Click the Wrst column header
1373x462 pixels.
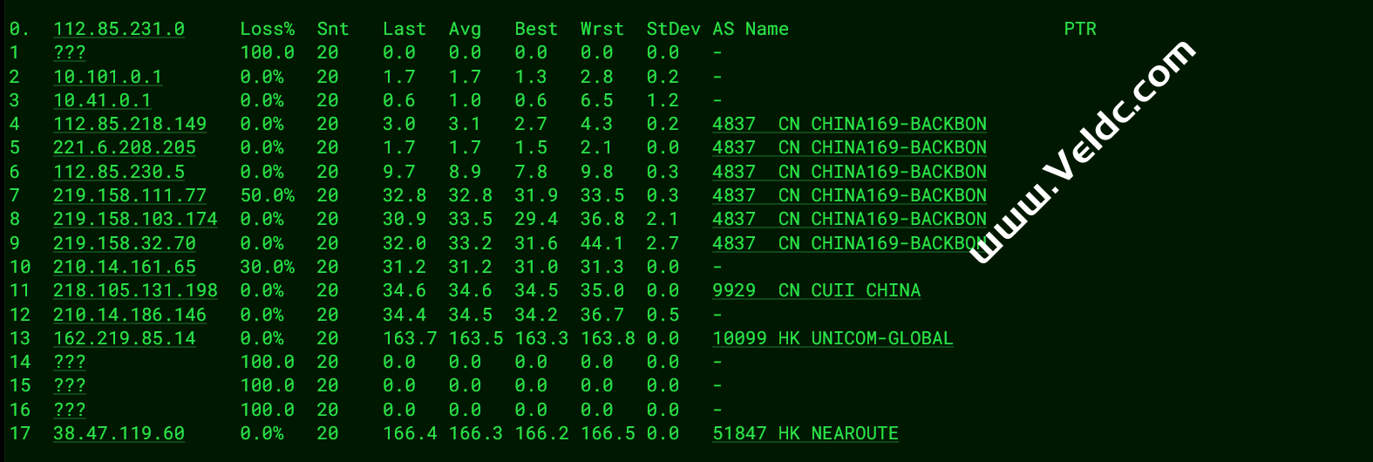tap(602, 29)
